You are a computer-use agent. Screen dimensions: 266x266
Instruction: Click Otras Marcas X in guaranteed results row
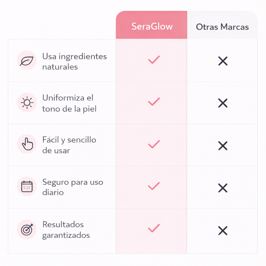[223, 230]
